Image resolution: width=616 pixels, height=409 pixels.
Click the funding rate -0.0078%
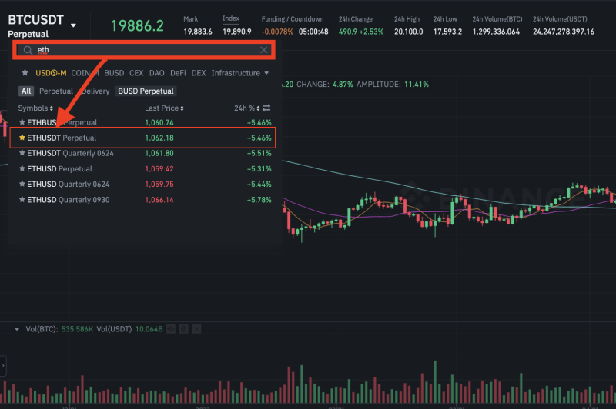(277, 32)
